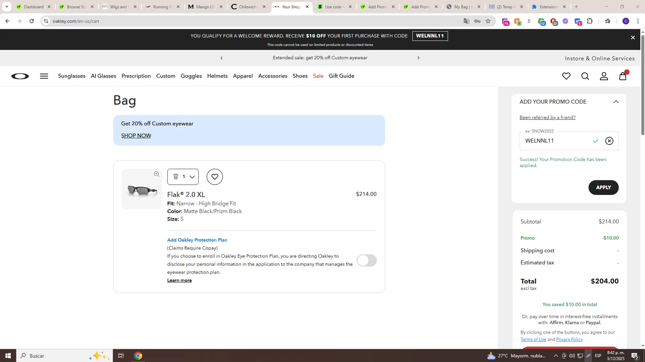Reload the Oakley cart page
Viewport: 645px width, 362px height.
tap(32, 21)
